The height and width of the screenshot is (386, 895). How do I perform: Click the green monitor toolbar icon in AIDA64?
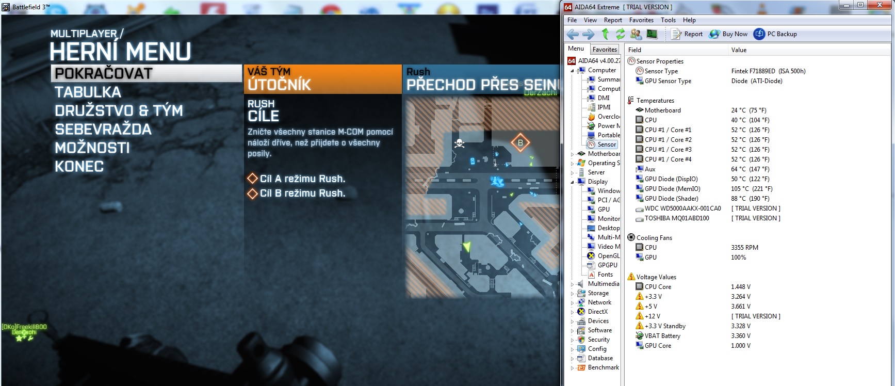pyautogui.click(x=652, y=34)
